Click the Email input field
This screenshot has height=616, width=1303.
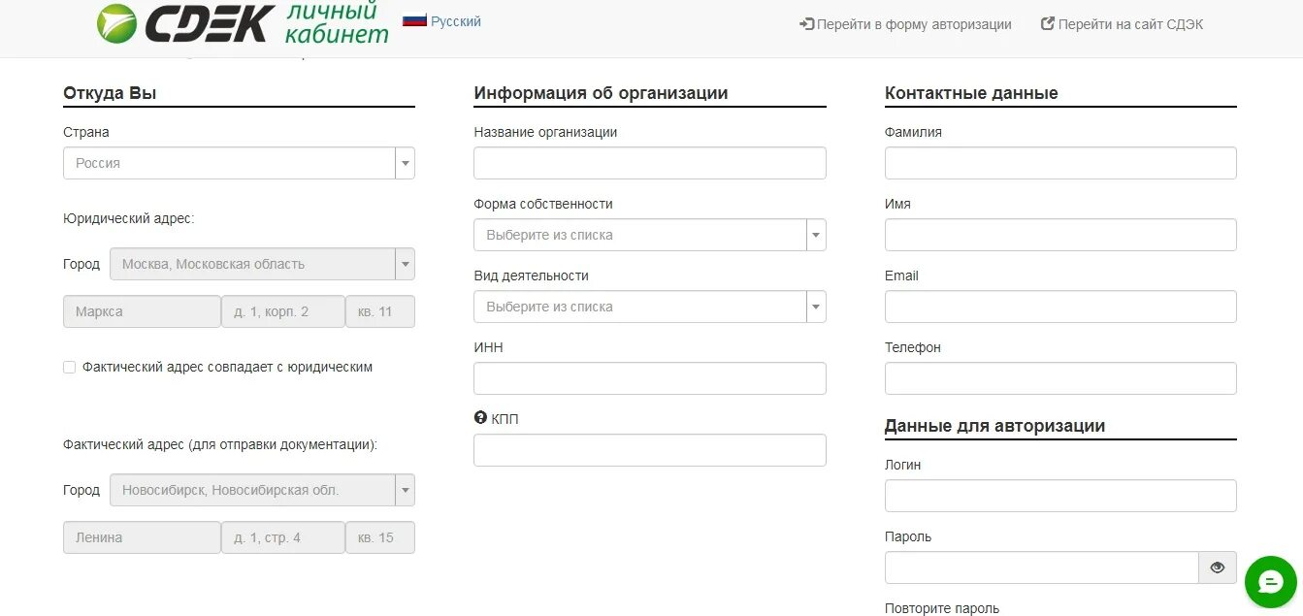point(1059,307)
